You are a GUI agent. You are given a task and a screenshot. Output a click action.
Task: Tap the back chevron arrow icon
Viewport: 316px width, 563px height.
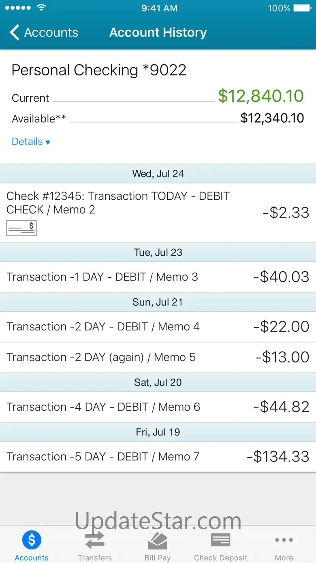pyautogui.click(x=15, y=32)
